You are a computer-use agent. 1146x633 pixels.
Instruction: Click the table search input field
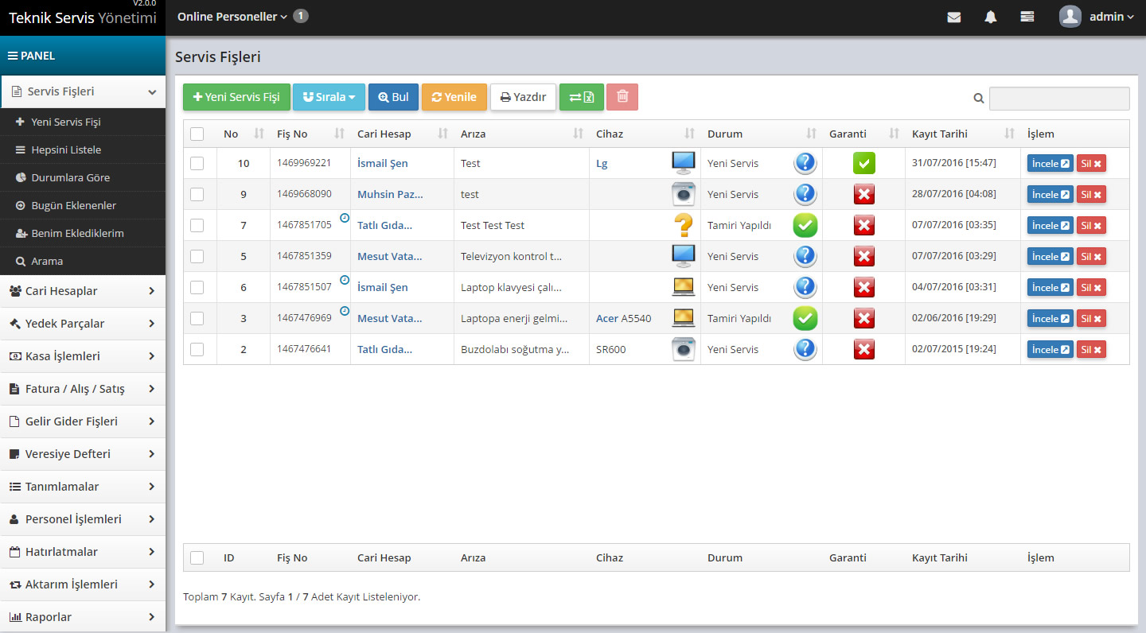click(x=1058, y=99)
